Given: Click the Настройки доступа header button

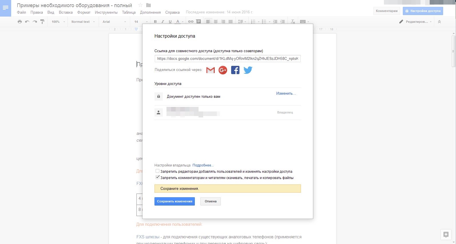Looking at the screenshot, I should pos(423,11).
